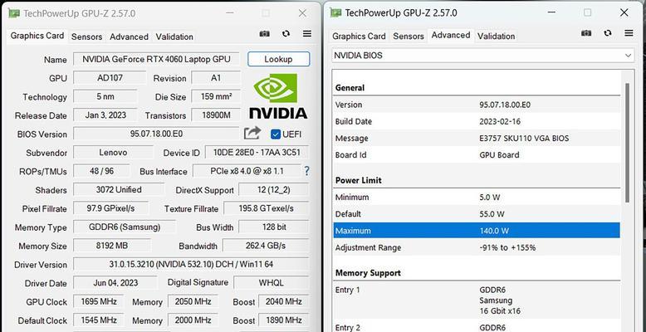
Task: Select the Build Date 2023-02-16 row
Action: (477, 121)
